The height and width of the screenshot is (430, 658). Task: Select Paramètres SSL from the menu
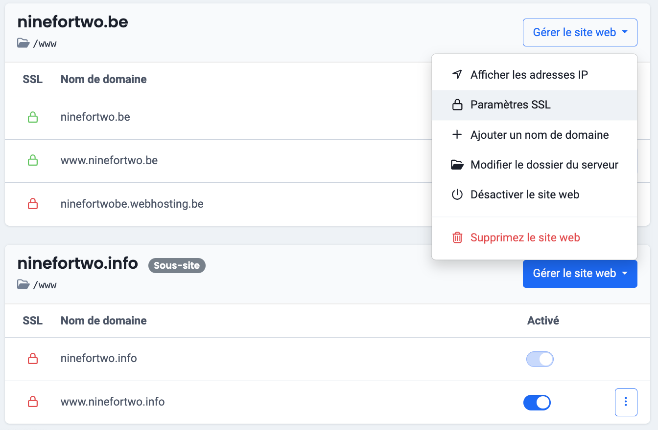(x=510, y=105)
